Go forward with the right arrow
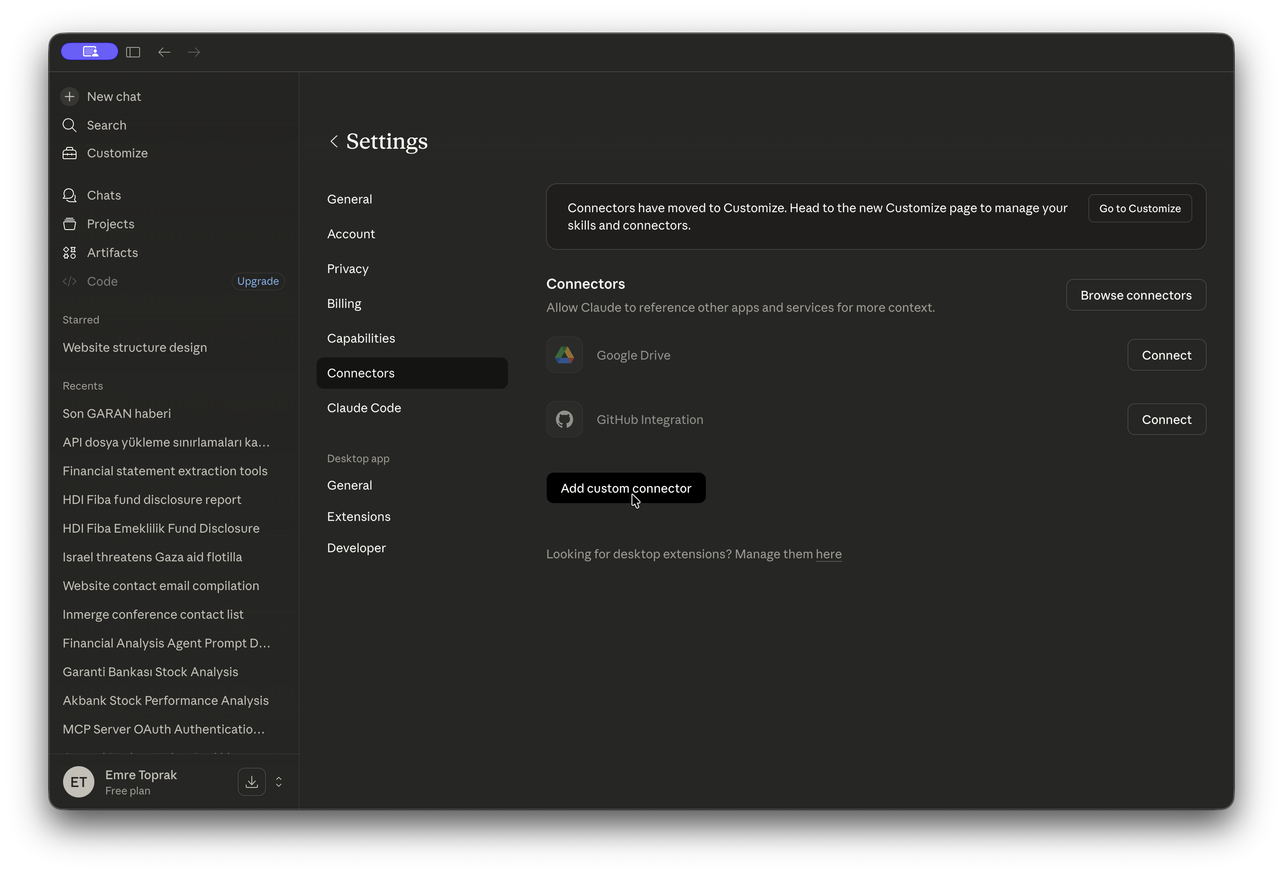 tap(194, 52)
